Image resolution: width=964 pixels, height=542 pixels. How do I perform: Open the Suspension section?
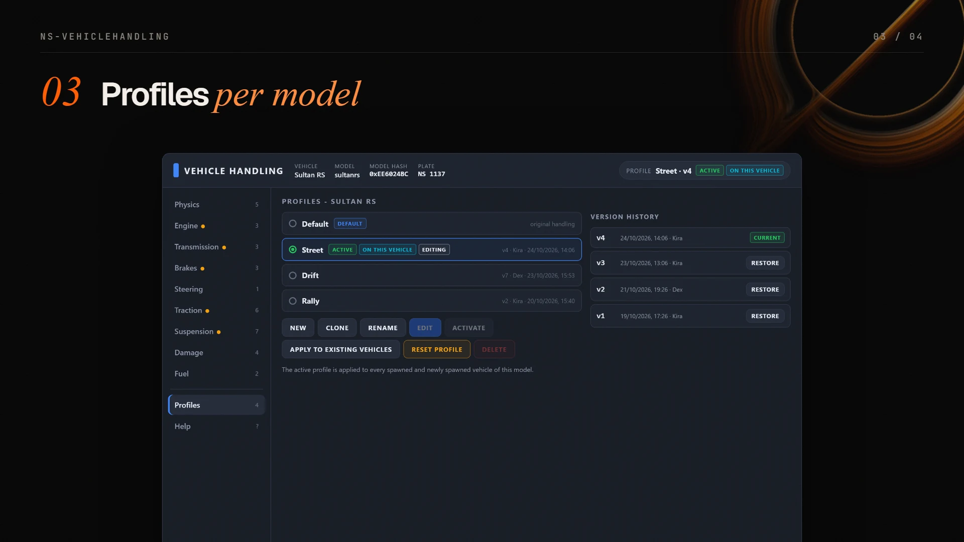216,332
